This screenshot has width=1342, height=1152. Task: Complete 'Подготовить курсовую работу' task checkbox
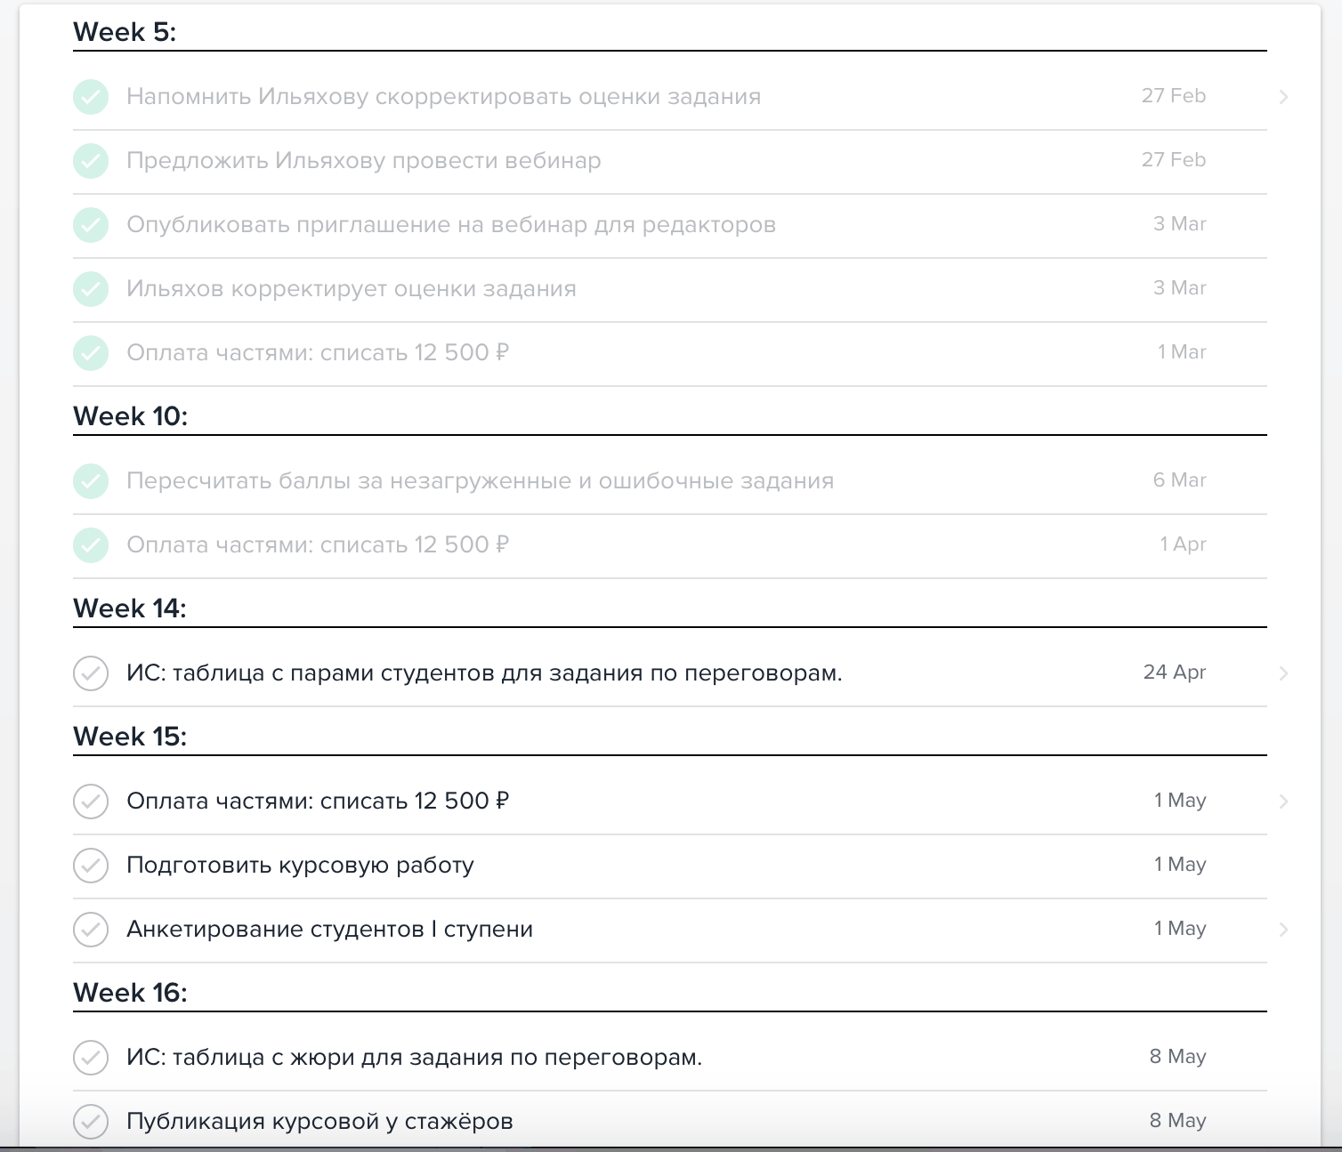(x=91, y=866)
